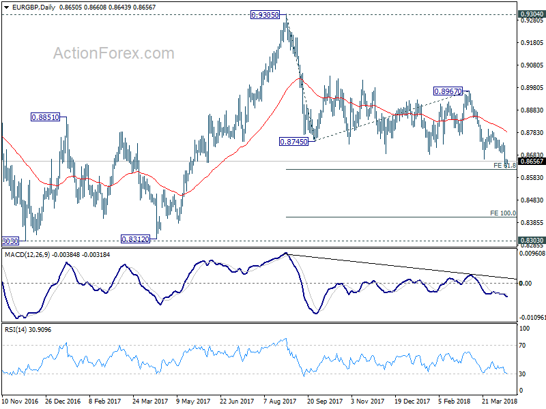Select the 0.89670 price label
The width and height of the screenshot is (546, 409).
tap(448, 91)
